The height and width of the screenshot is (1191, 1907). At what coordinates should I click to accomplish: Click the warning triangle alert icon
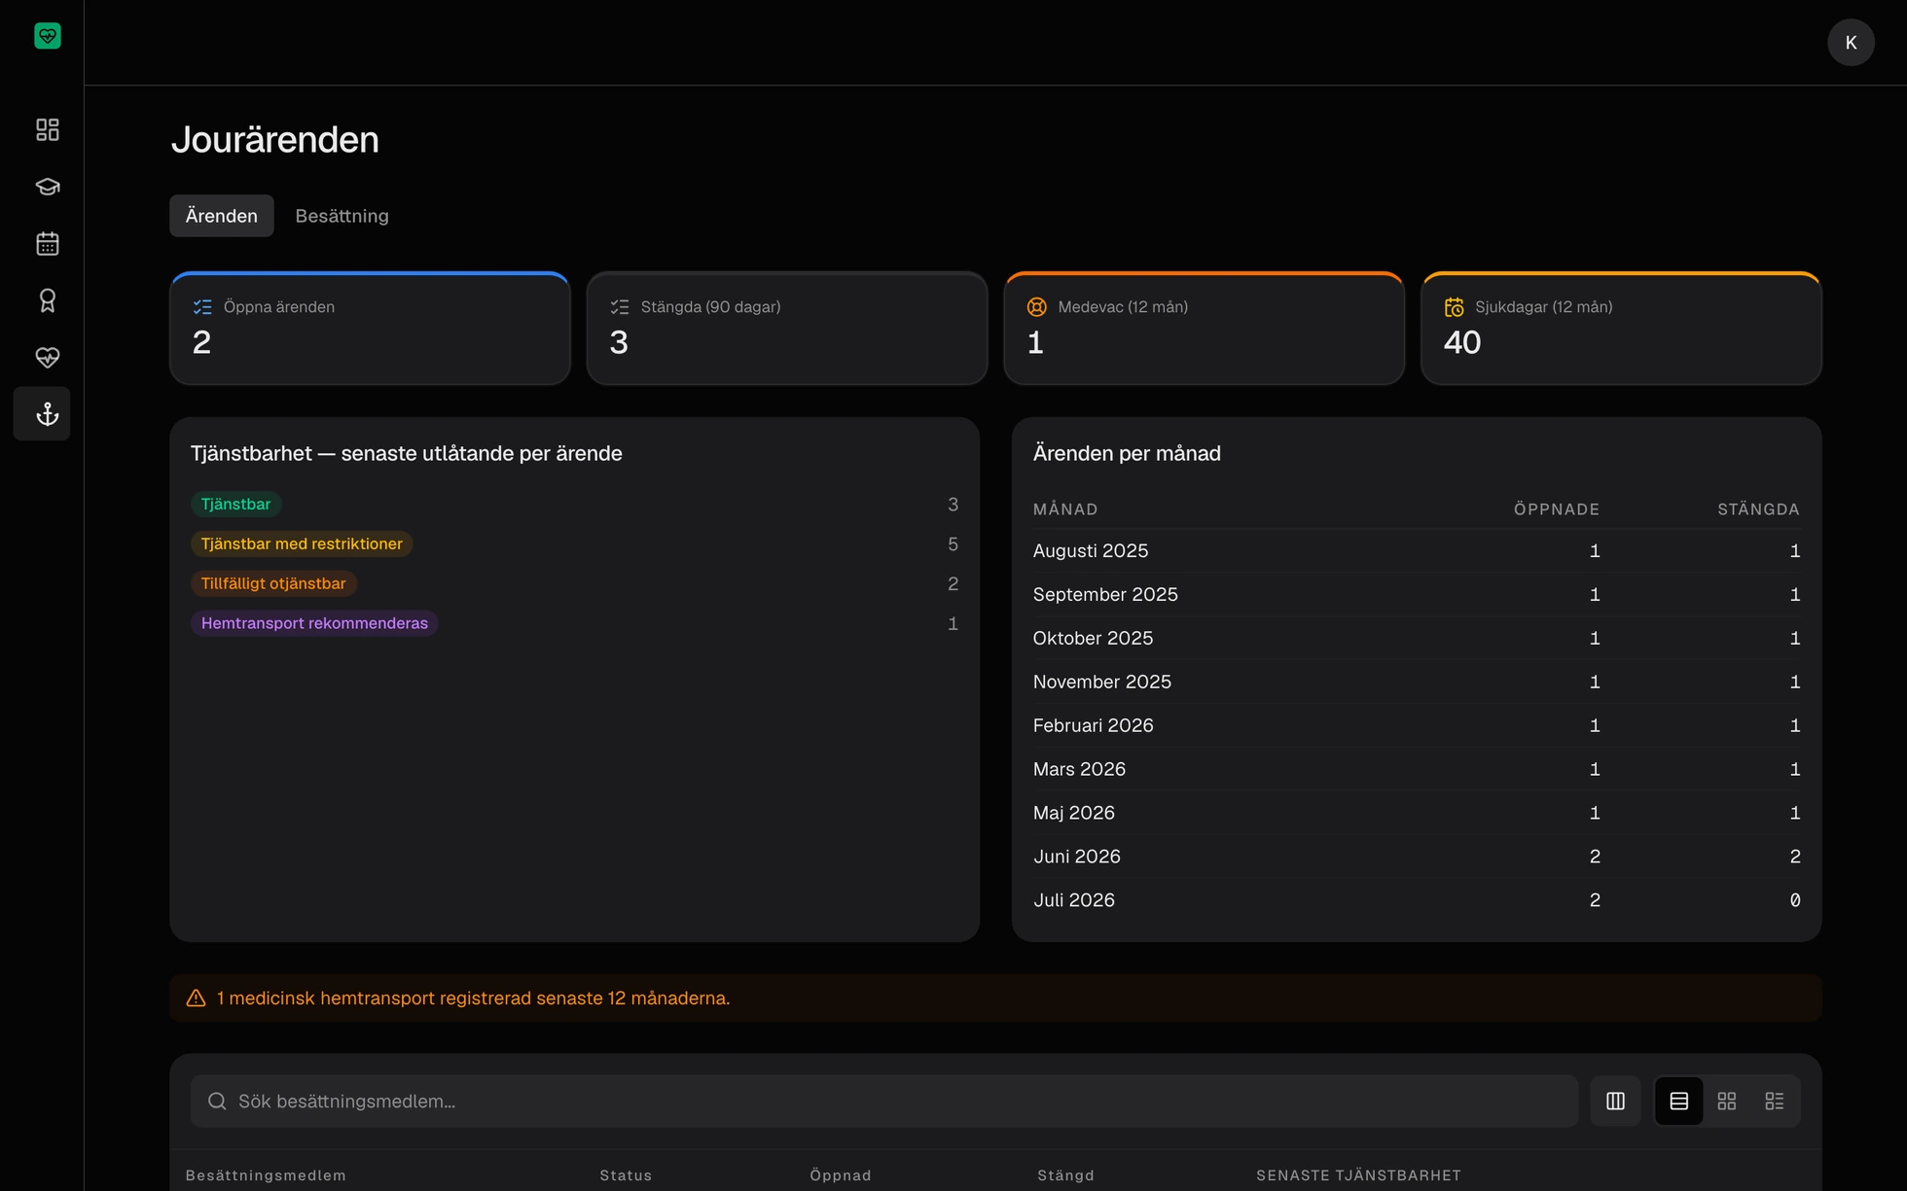coord(196,998)
